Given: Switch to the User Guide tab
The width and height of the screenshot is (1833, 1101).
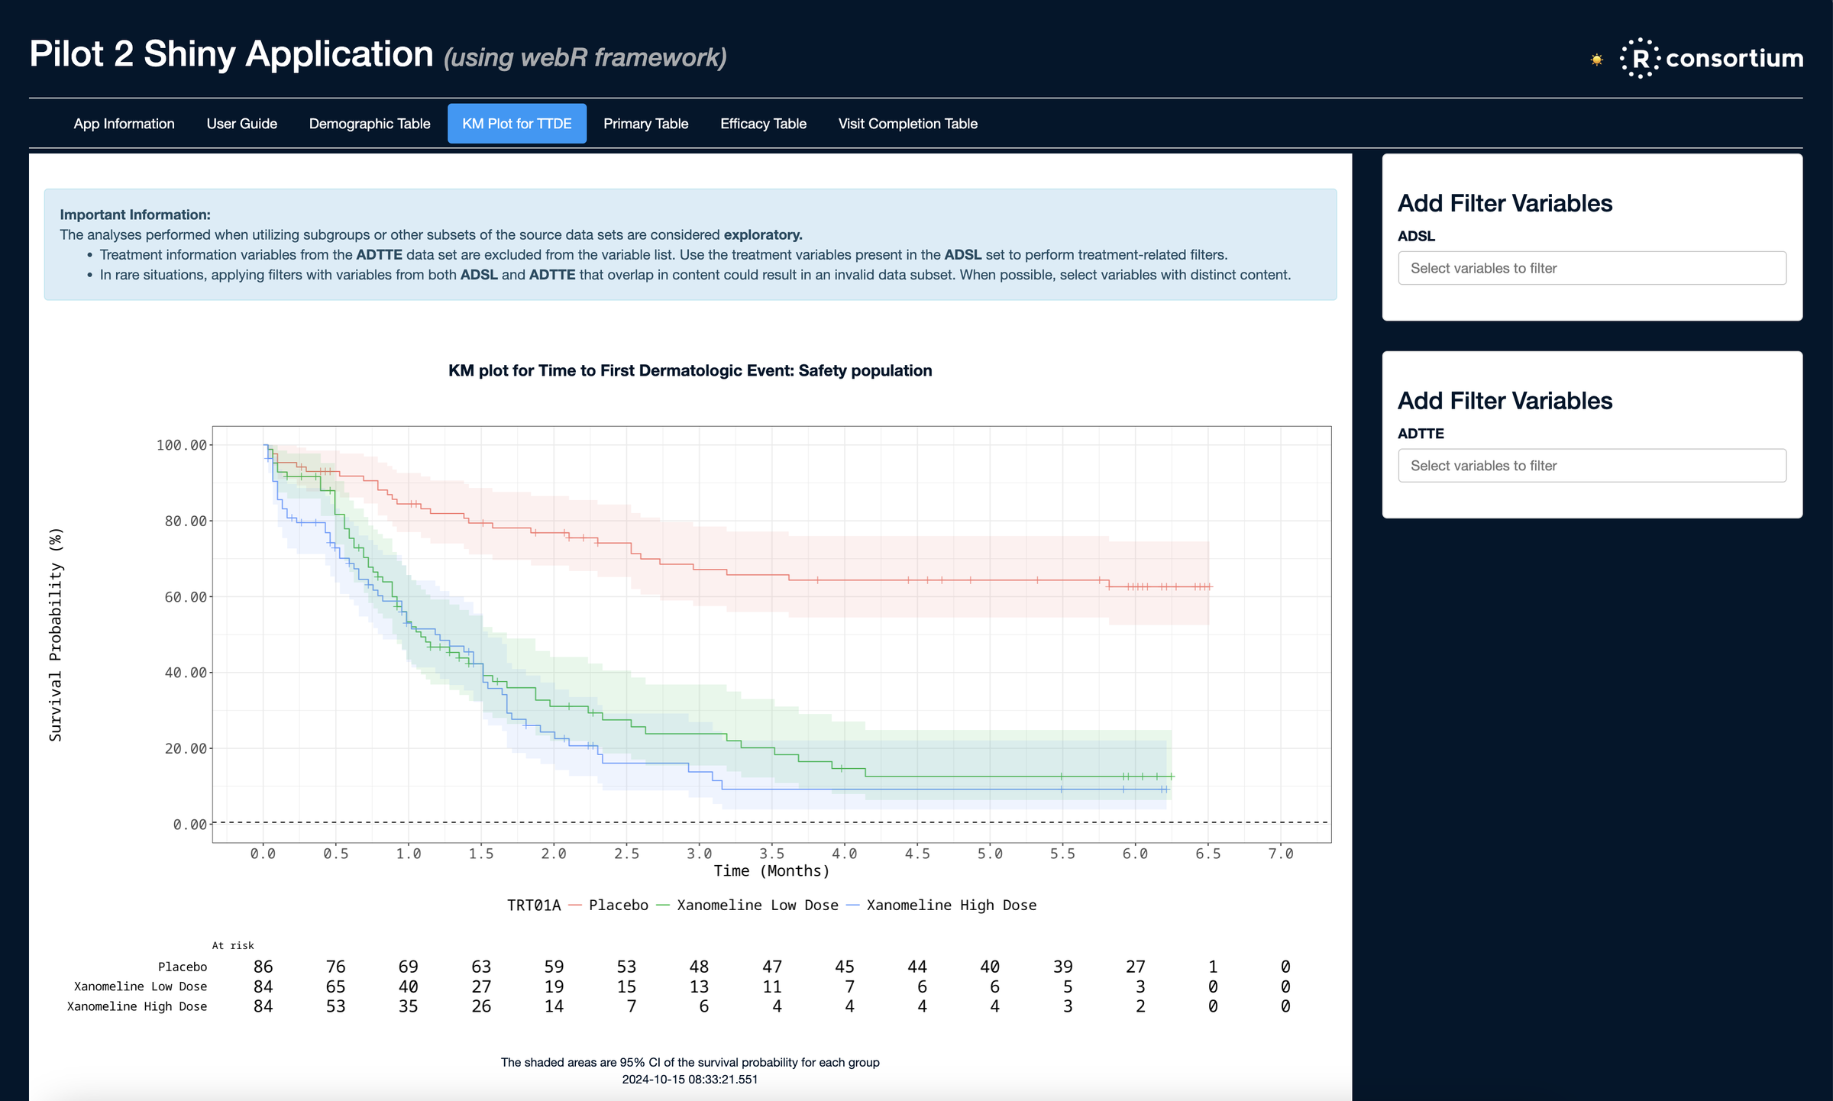Looking at the screenshot, I should (x=241, y=124).
